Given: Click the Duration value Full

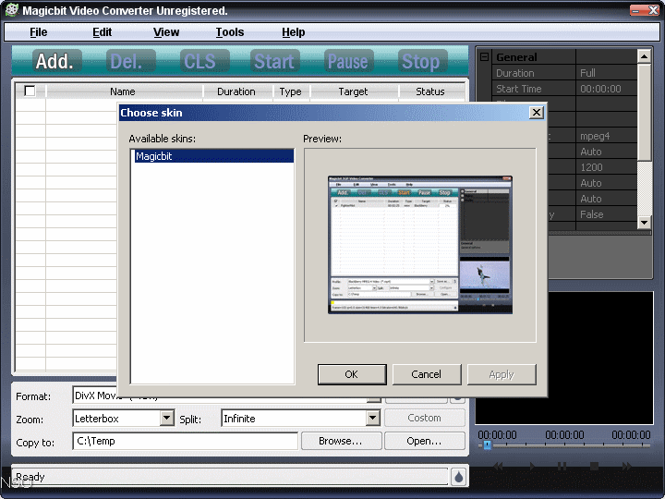Looking at the screenshot, I should (x=606, y=73).
